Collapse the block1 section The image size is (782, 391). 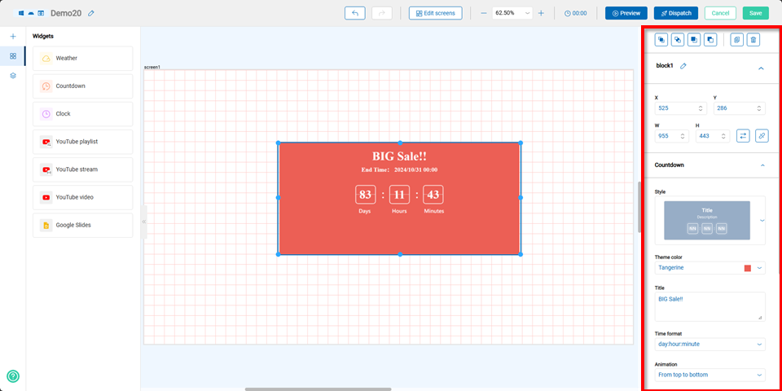761,68
